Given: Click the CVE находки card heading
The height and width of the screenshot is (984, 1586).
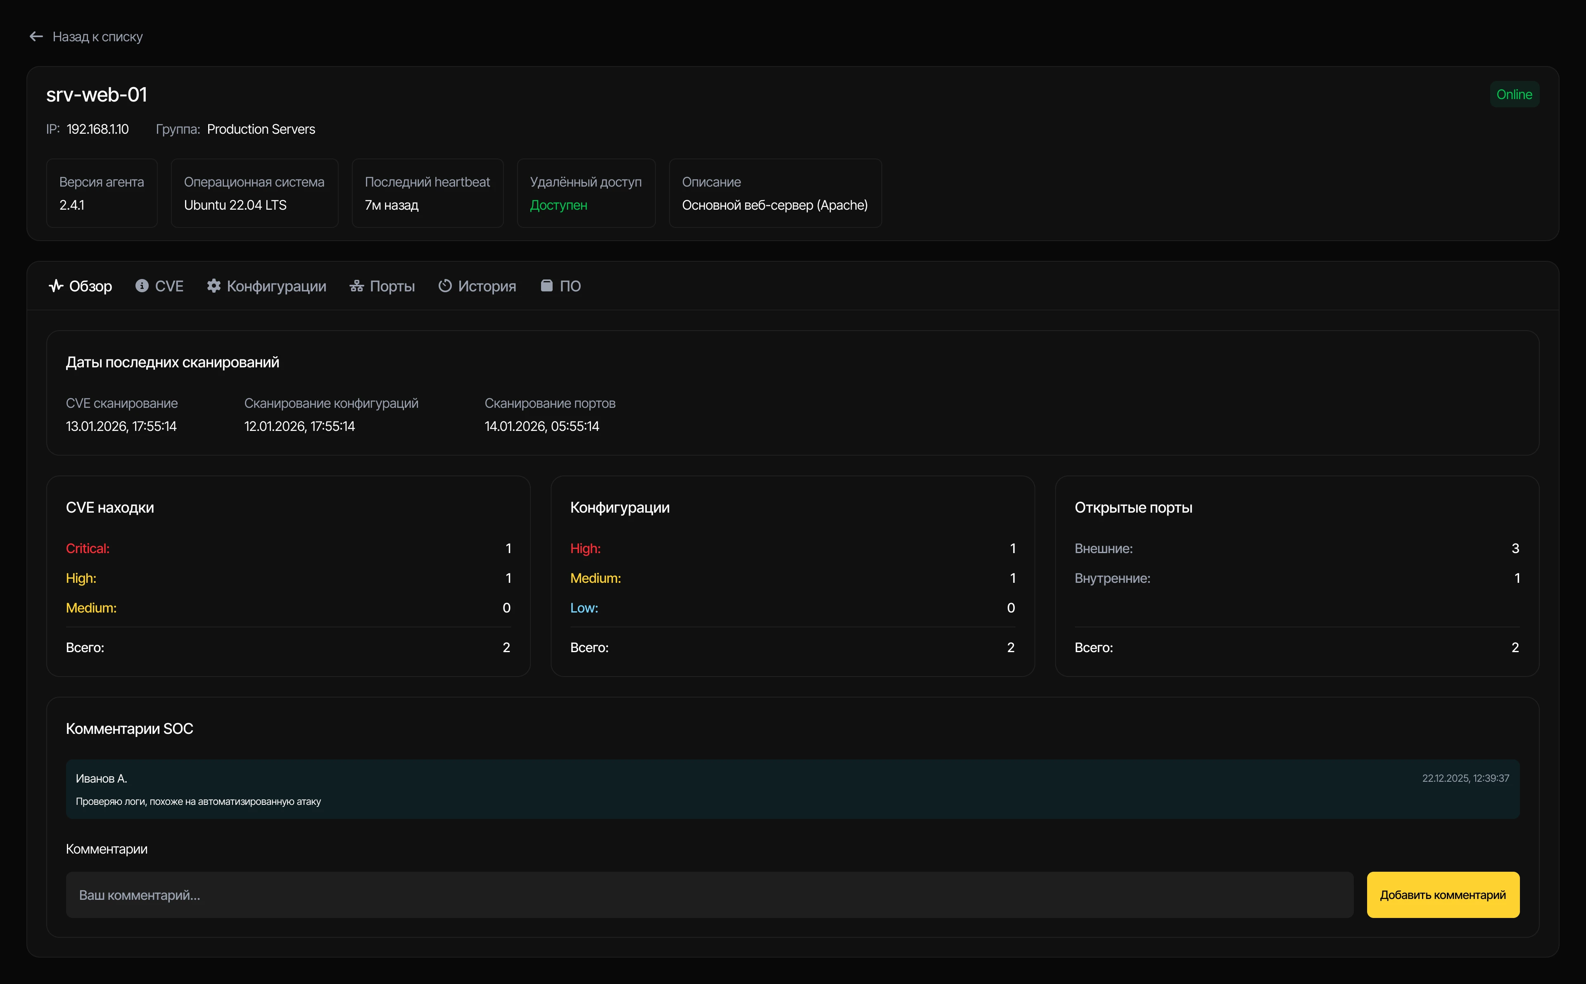Looking at the screenshot, I should point(110,508).
